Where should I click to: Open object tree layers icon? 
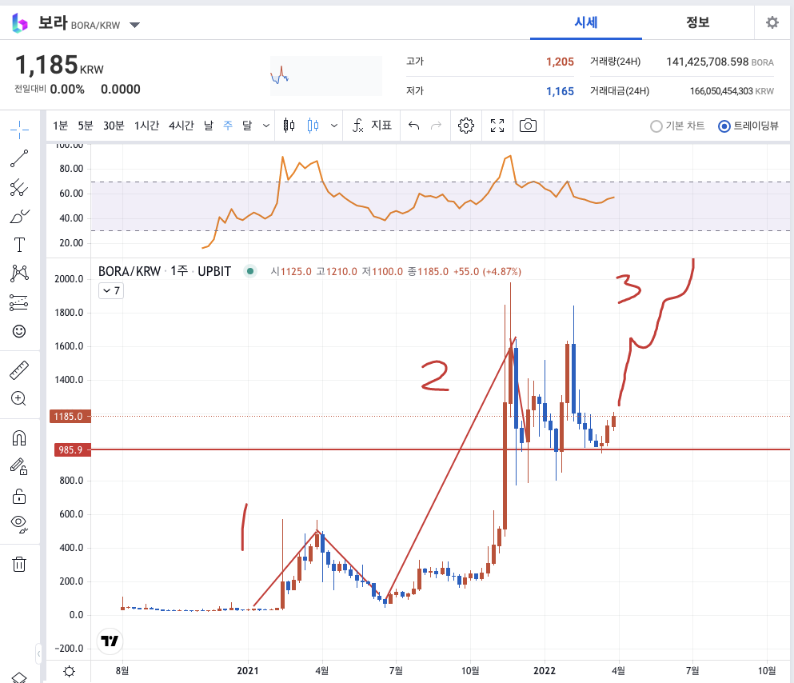(19, 677)
